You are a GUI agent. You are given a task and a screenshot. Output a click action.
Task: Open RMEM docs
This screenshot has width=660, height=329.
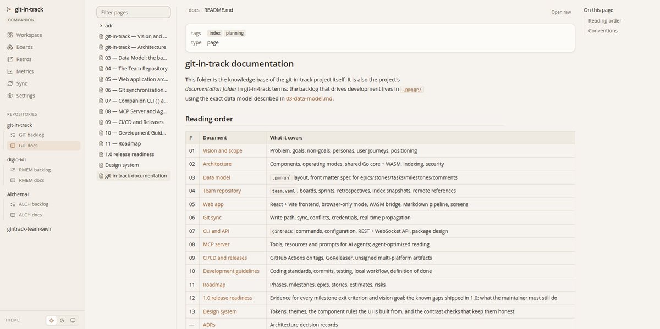[43, 180]
